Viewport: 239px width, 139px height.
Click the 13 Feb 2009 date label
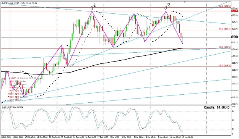(6, 137)
